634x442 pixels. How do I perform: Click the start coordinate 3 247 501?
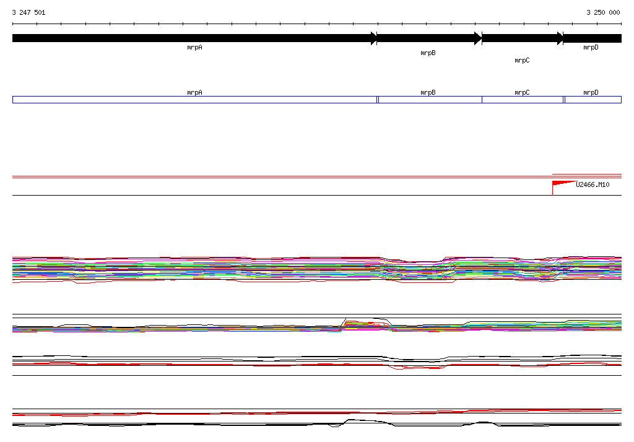pos(28,12)
